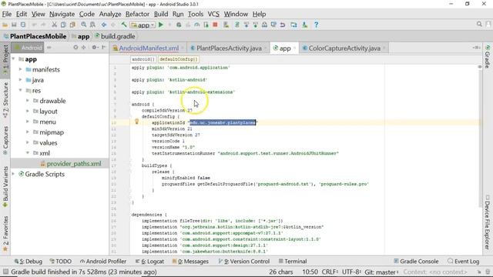Screen dimensions: 493x277
Task: Switch to AndroidManifest.xml tab
Action: click(149, 48)
